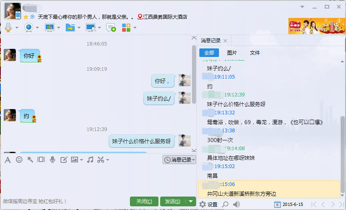Switch to the 文件 tab
This screenshot has height=210, width=346.
(254, 53)
